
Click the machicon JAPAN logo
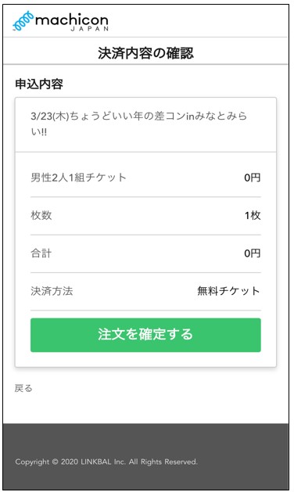[60, 21]
